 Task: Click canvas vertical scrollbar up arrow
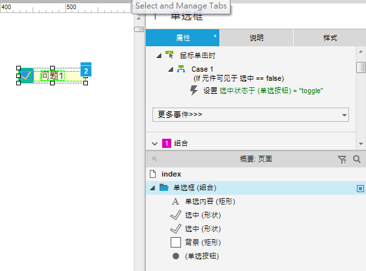pos(139,18)
